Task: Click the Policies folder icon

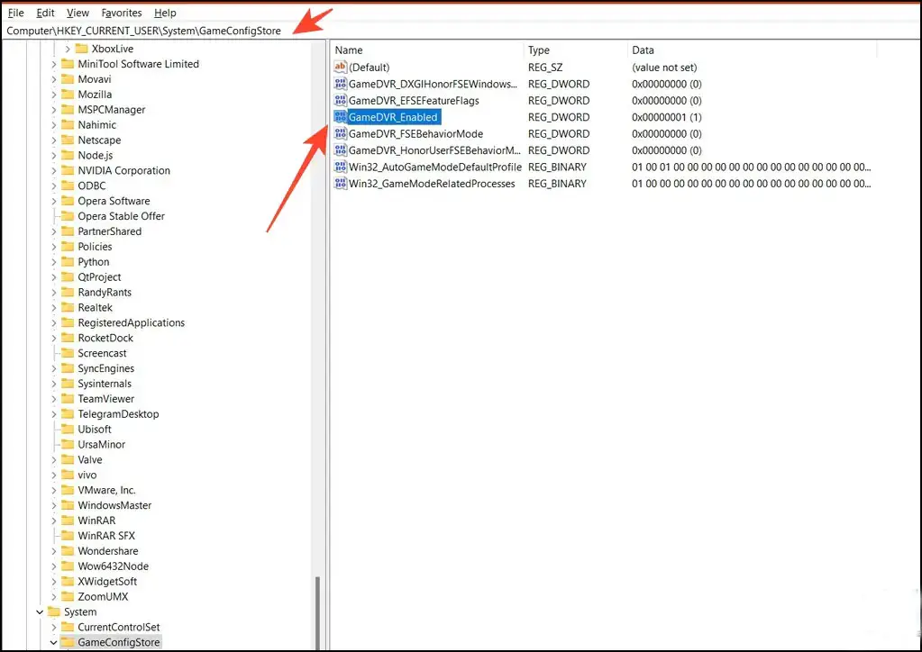Action: (68, 246)
